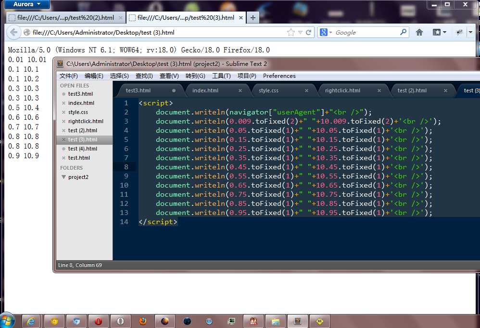This screenshot has width=480, height=328.
Task: Open the 文件(F) menu in Sublime Text
Action: click(x=69, y=76)
